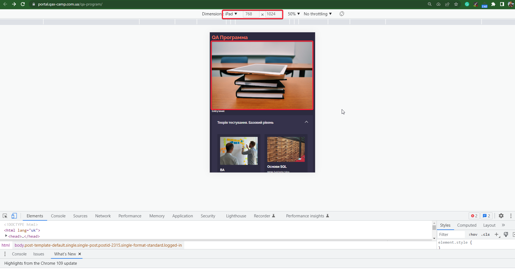
Task: Open DevTools settings via gear icon
Action: point(501,216)
